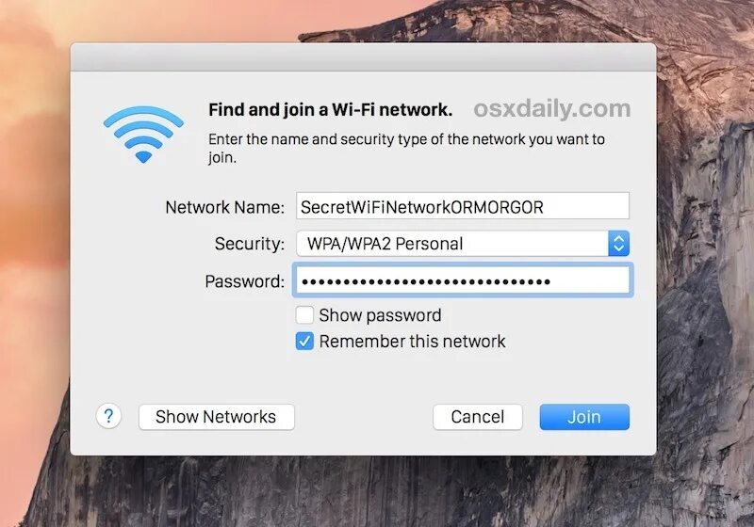
Task: Click the "Enter the name and security type" description
Action: tap(406, 149)
